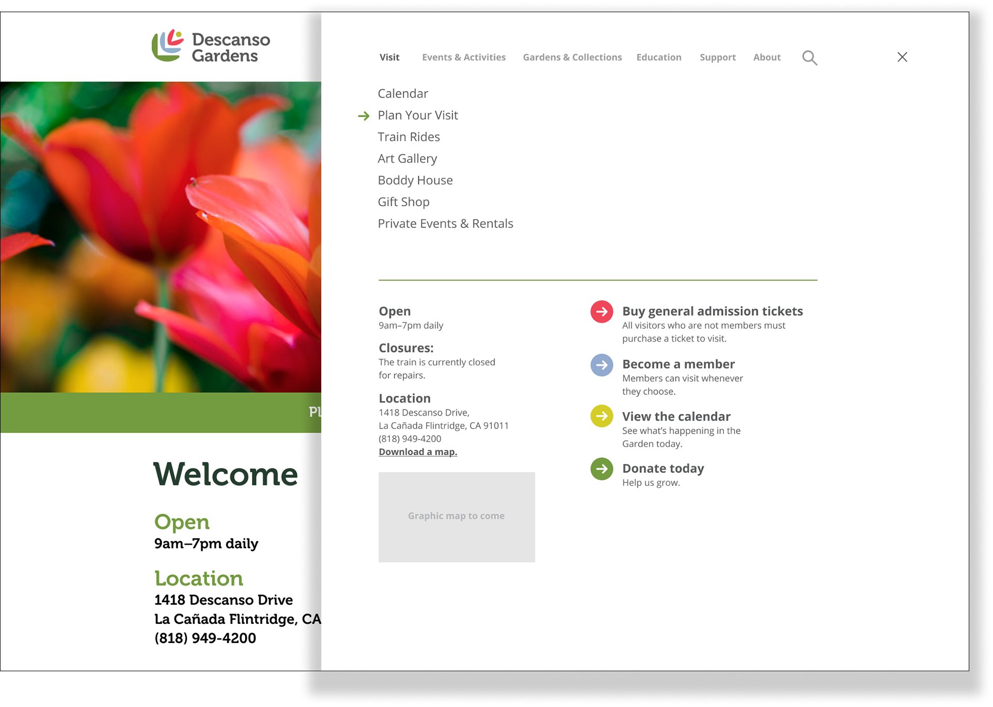This screenshot has width=993, height=707.
Task: Open the Calendar submenu link
Action: 402,94
